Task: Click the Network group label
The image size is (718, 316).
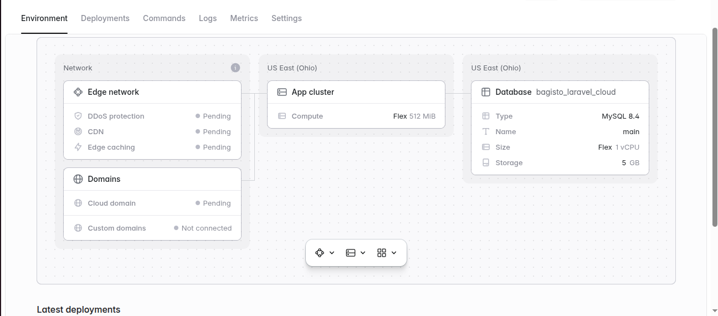Action: 78,68
